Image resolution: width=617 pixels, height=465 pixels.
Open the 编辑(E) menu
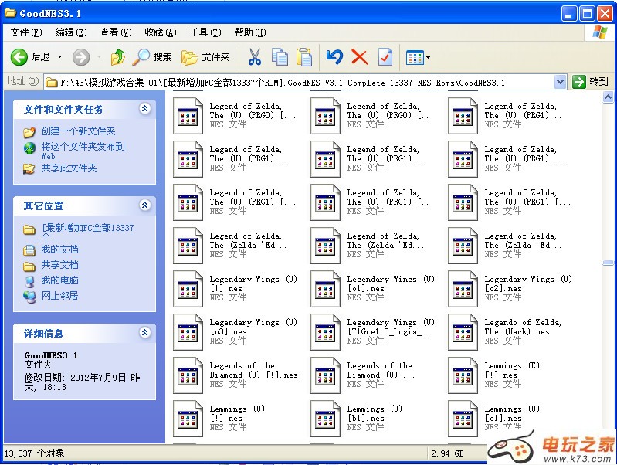pos(71,32)
